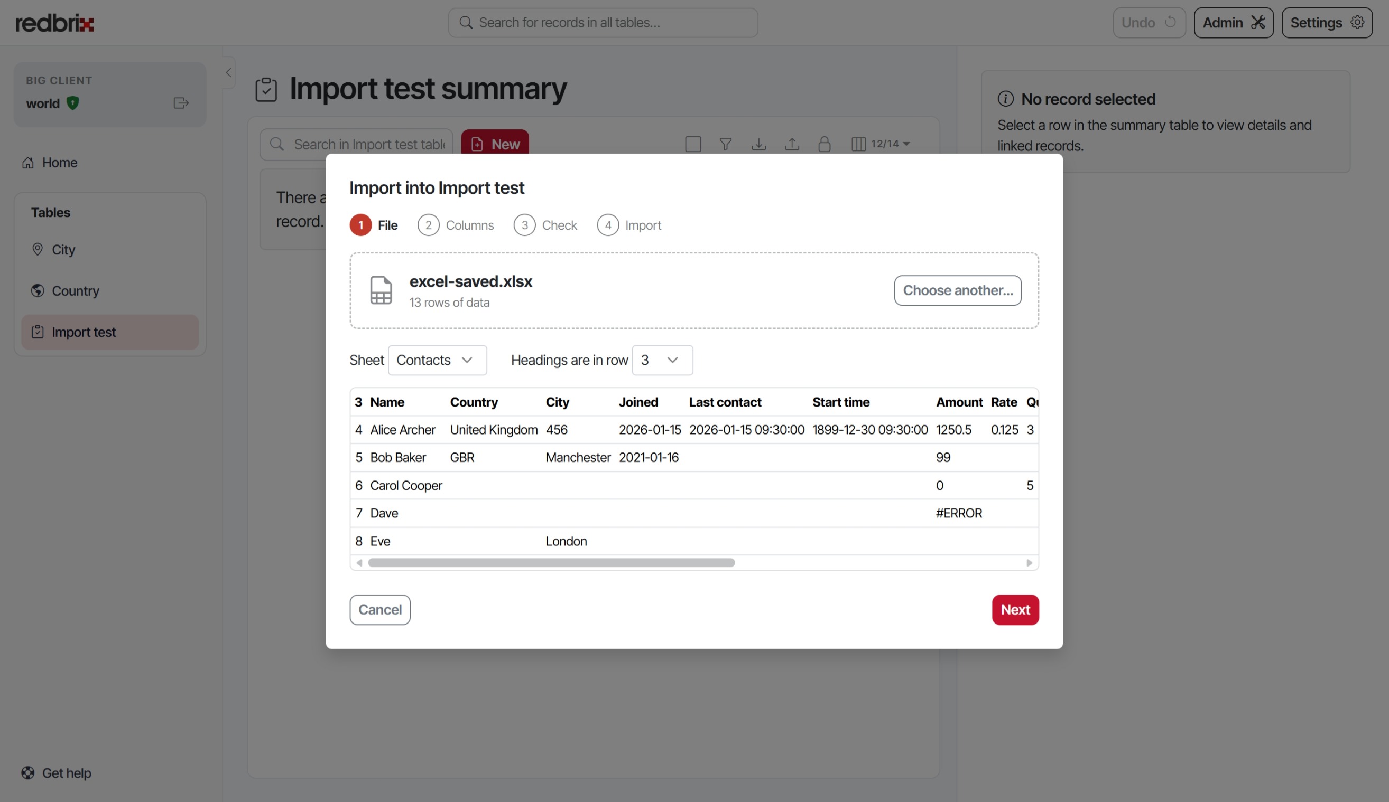
Task: Focus the Search in Import test table field
Action: 356,144
